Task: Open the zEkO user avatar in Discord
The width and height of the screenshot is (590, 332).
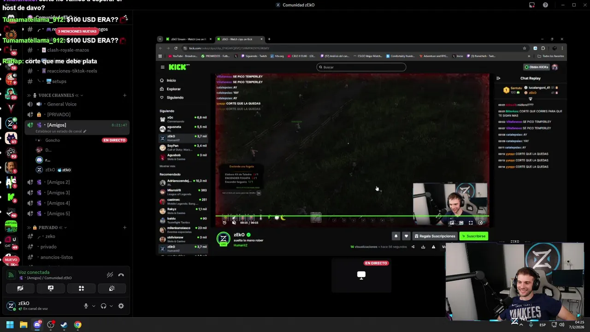Action: [x=11, y=305]
